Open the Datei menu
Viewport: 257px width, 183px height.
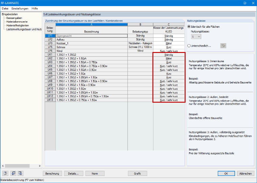pyautogui.click(x=5, y=8)
